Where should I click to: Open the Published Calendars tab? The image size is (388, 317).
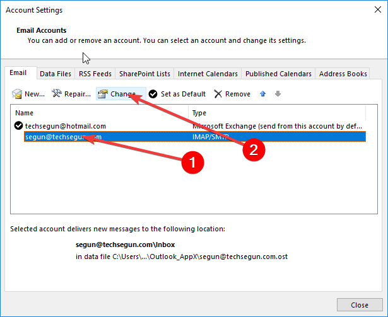(x=278, y=74)
